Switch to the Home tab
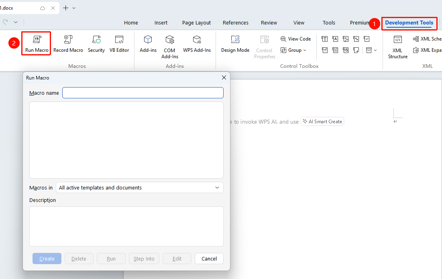 point(131,23)
